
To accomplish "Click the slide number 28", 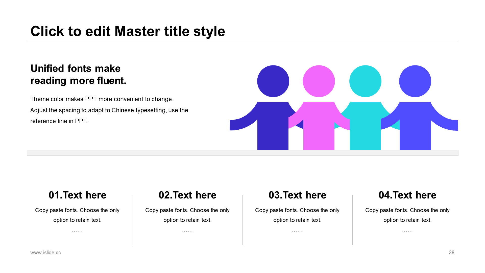I will pos(451,253).
